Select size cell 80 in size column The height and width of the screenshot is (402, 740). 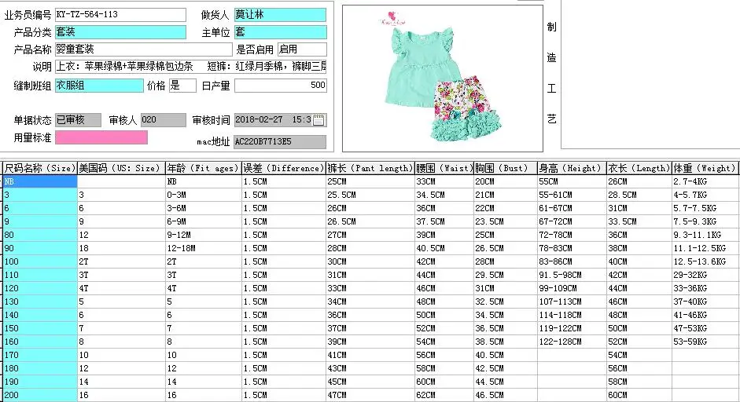[x=40, y=235]
